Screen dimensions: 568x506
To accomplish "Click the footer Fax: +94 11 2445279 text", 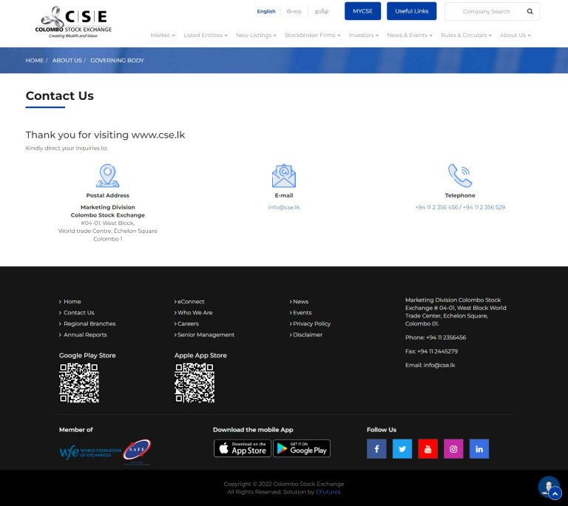I will point(431,351).
